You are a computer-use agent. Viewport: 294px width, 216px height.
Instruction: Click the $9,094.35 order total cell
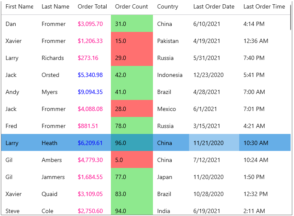click(90, 92)
